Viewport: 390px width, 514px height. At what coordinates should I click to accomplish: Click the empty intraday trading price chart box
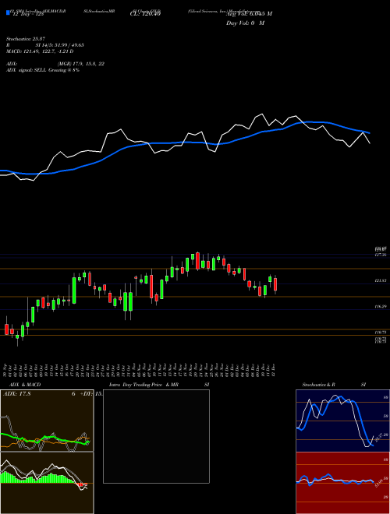coord(156,436)
